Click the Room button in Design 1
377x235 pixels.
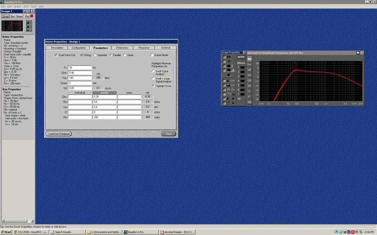[x=19, y=16]
